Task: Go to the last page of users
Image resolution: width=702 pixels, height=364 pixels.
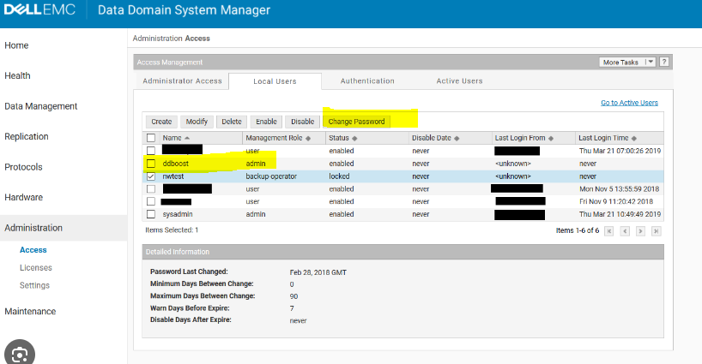Action: (x=656, y=230)
